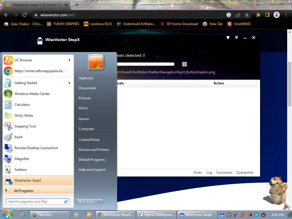The height and width of the screenshot is (219, 292).
Task: Launch Magnifier
Action: coord(38,159)
